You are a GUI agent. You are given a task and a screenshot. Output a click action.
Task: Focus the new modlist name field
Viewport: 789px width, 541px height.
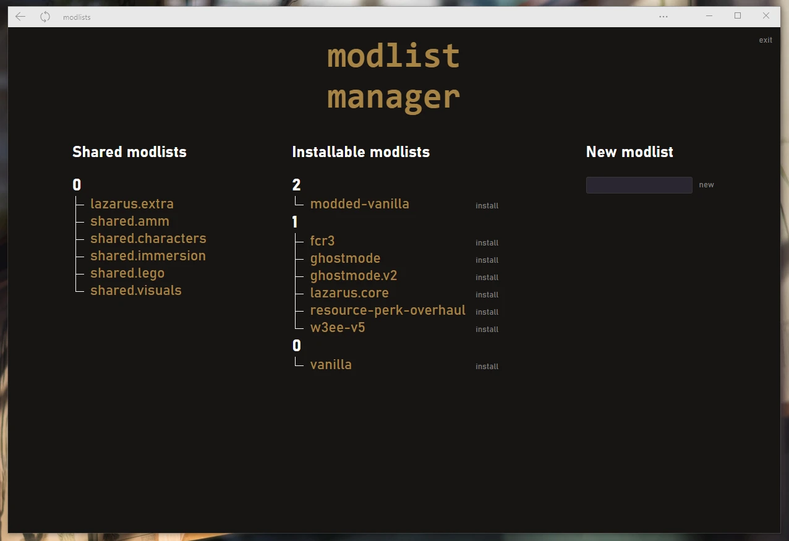pyautogui.click(x=639, y=185)
